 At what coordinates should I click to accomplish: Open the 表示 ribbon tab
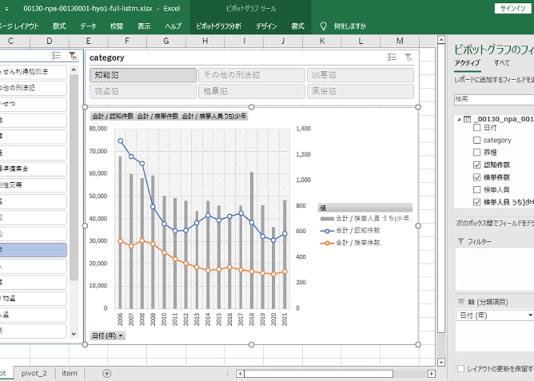pos(144,26)
